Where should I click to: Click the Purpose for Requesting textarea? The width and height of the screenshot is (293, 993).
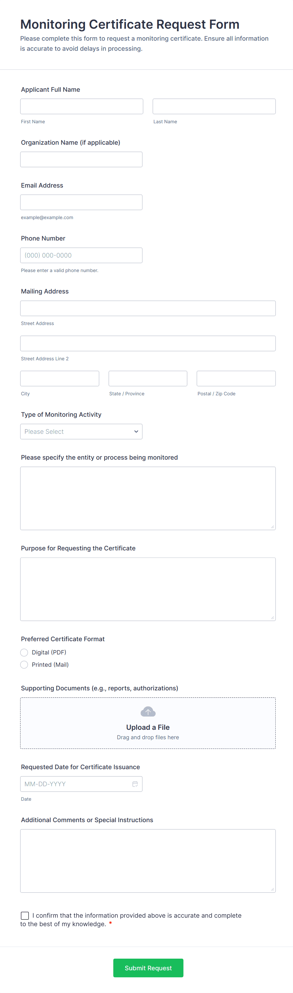[x=148, y=589]
